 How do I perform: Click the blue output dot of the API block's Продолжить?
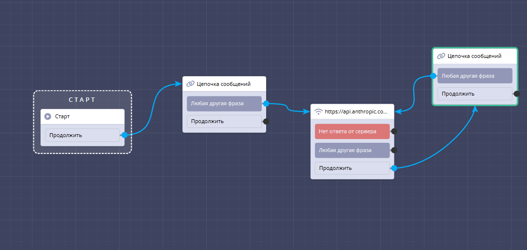(394, 168)
